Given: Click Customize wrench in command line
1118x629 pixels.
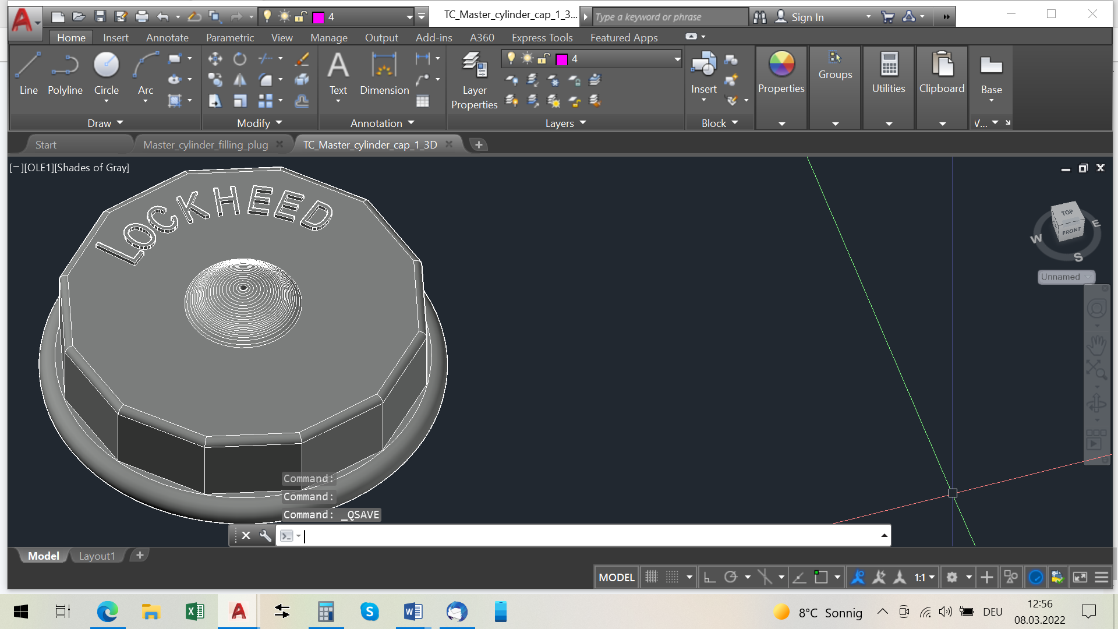Looking at the screenshot, I should click(x=266, y=535).
